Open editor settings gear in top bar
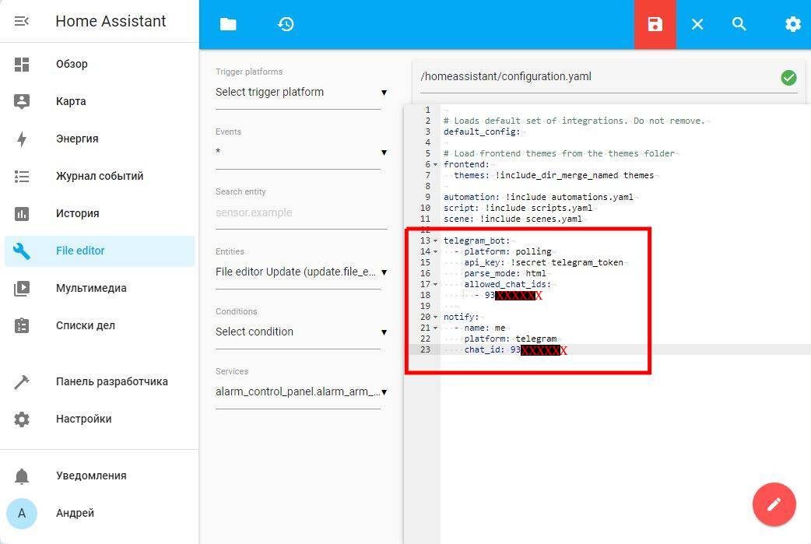811x544 pixels. click(x=792, y=24)
